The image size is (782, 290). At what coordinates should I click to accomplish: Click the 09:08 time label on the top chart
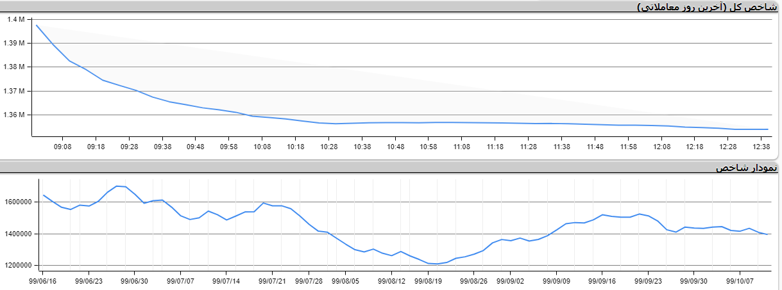pyautogui.click(x=62, y=147)
